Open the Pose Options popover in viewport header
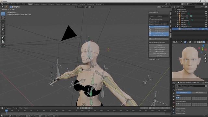Image resolution: width=208 pixels, height=117 pixels. (x=166, y=7)
